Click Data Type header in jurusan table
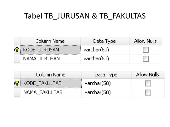Screen dimensions: 170x127 [x=105, y=41]
